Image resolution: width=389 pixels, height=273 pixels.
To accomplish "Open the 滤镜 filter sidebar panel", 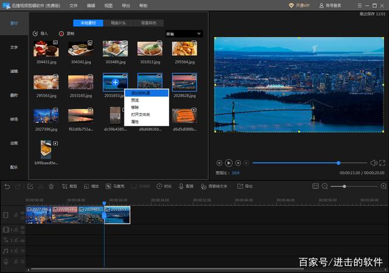I will 14,71.
